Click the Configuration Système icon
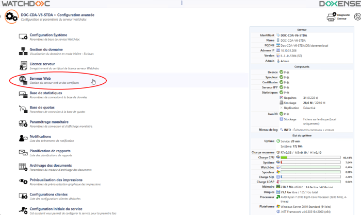The width and height of the screenshot is (361, 215). [x=23, y=37]
